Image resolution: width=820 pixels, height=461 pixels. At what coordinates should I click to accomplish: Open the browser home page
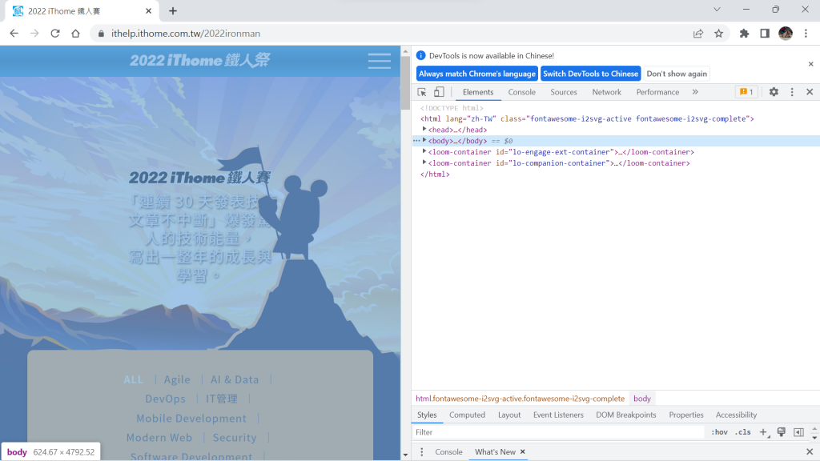point(76,34)
